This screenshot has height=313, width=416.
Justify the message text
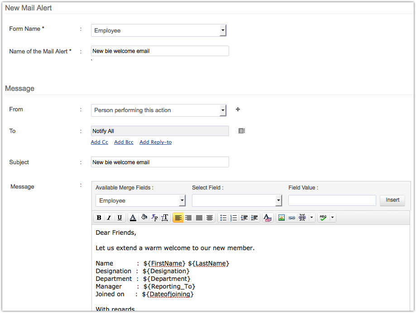(199, 218)
